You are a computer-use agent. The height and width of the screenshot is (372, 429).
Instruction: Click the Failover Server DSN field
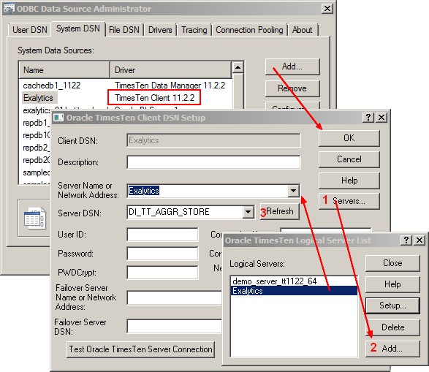click(x=174, y=326)
